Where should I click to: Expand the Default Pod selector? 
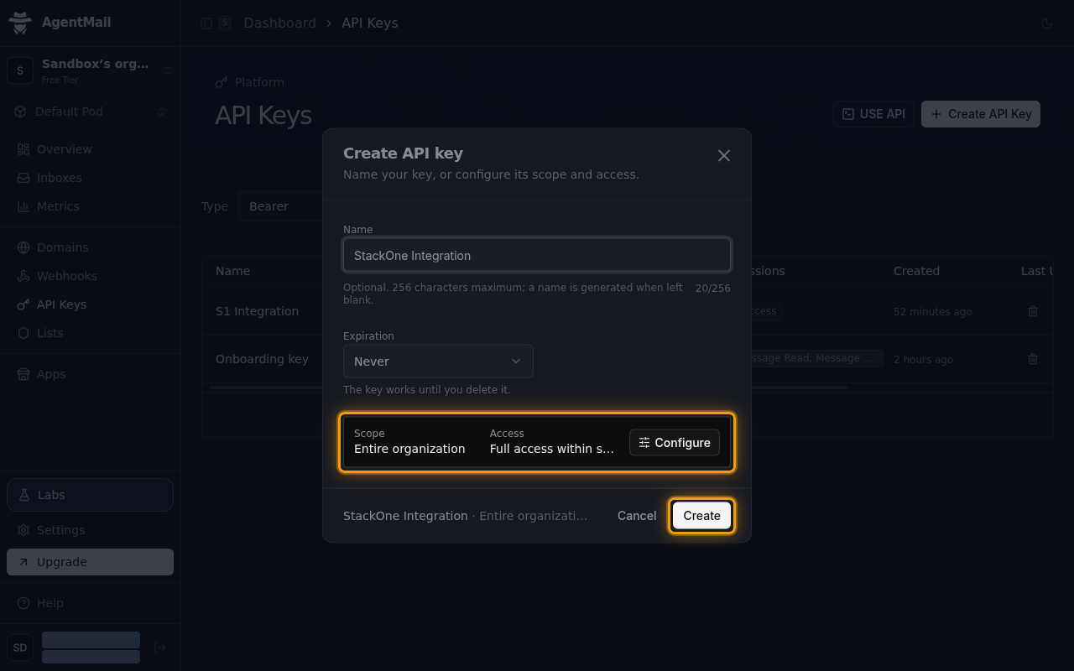(90, 112)
